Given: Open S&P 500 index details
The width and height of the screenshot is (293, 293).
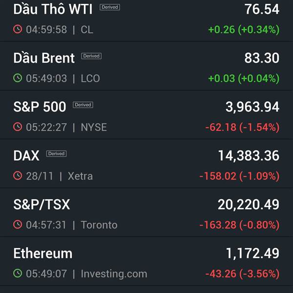Looking at the screenshot, I should point(146,115).
